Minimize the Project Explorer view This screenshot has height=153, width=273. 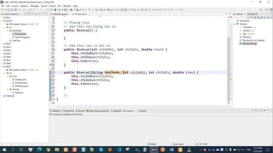pyautogui.click(x=43, y=14)
